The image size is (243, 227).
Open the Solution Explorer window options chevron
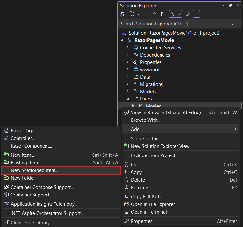(x=223, y=6)
